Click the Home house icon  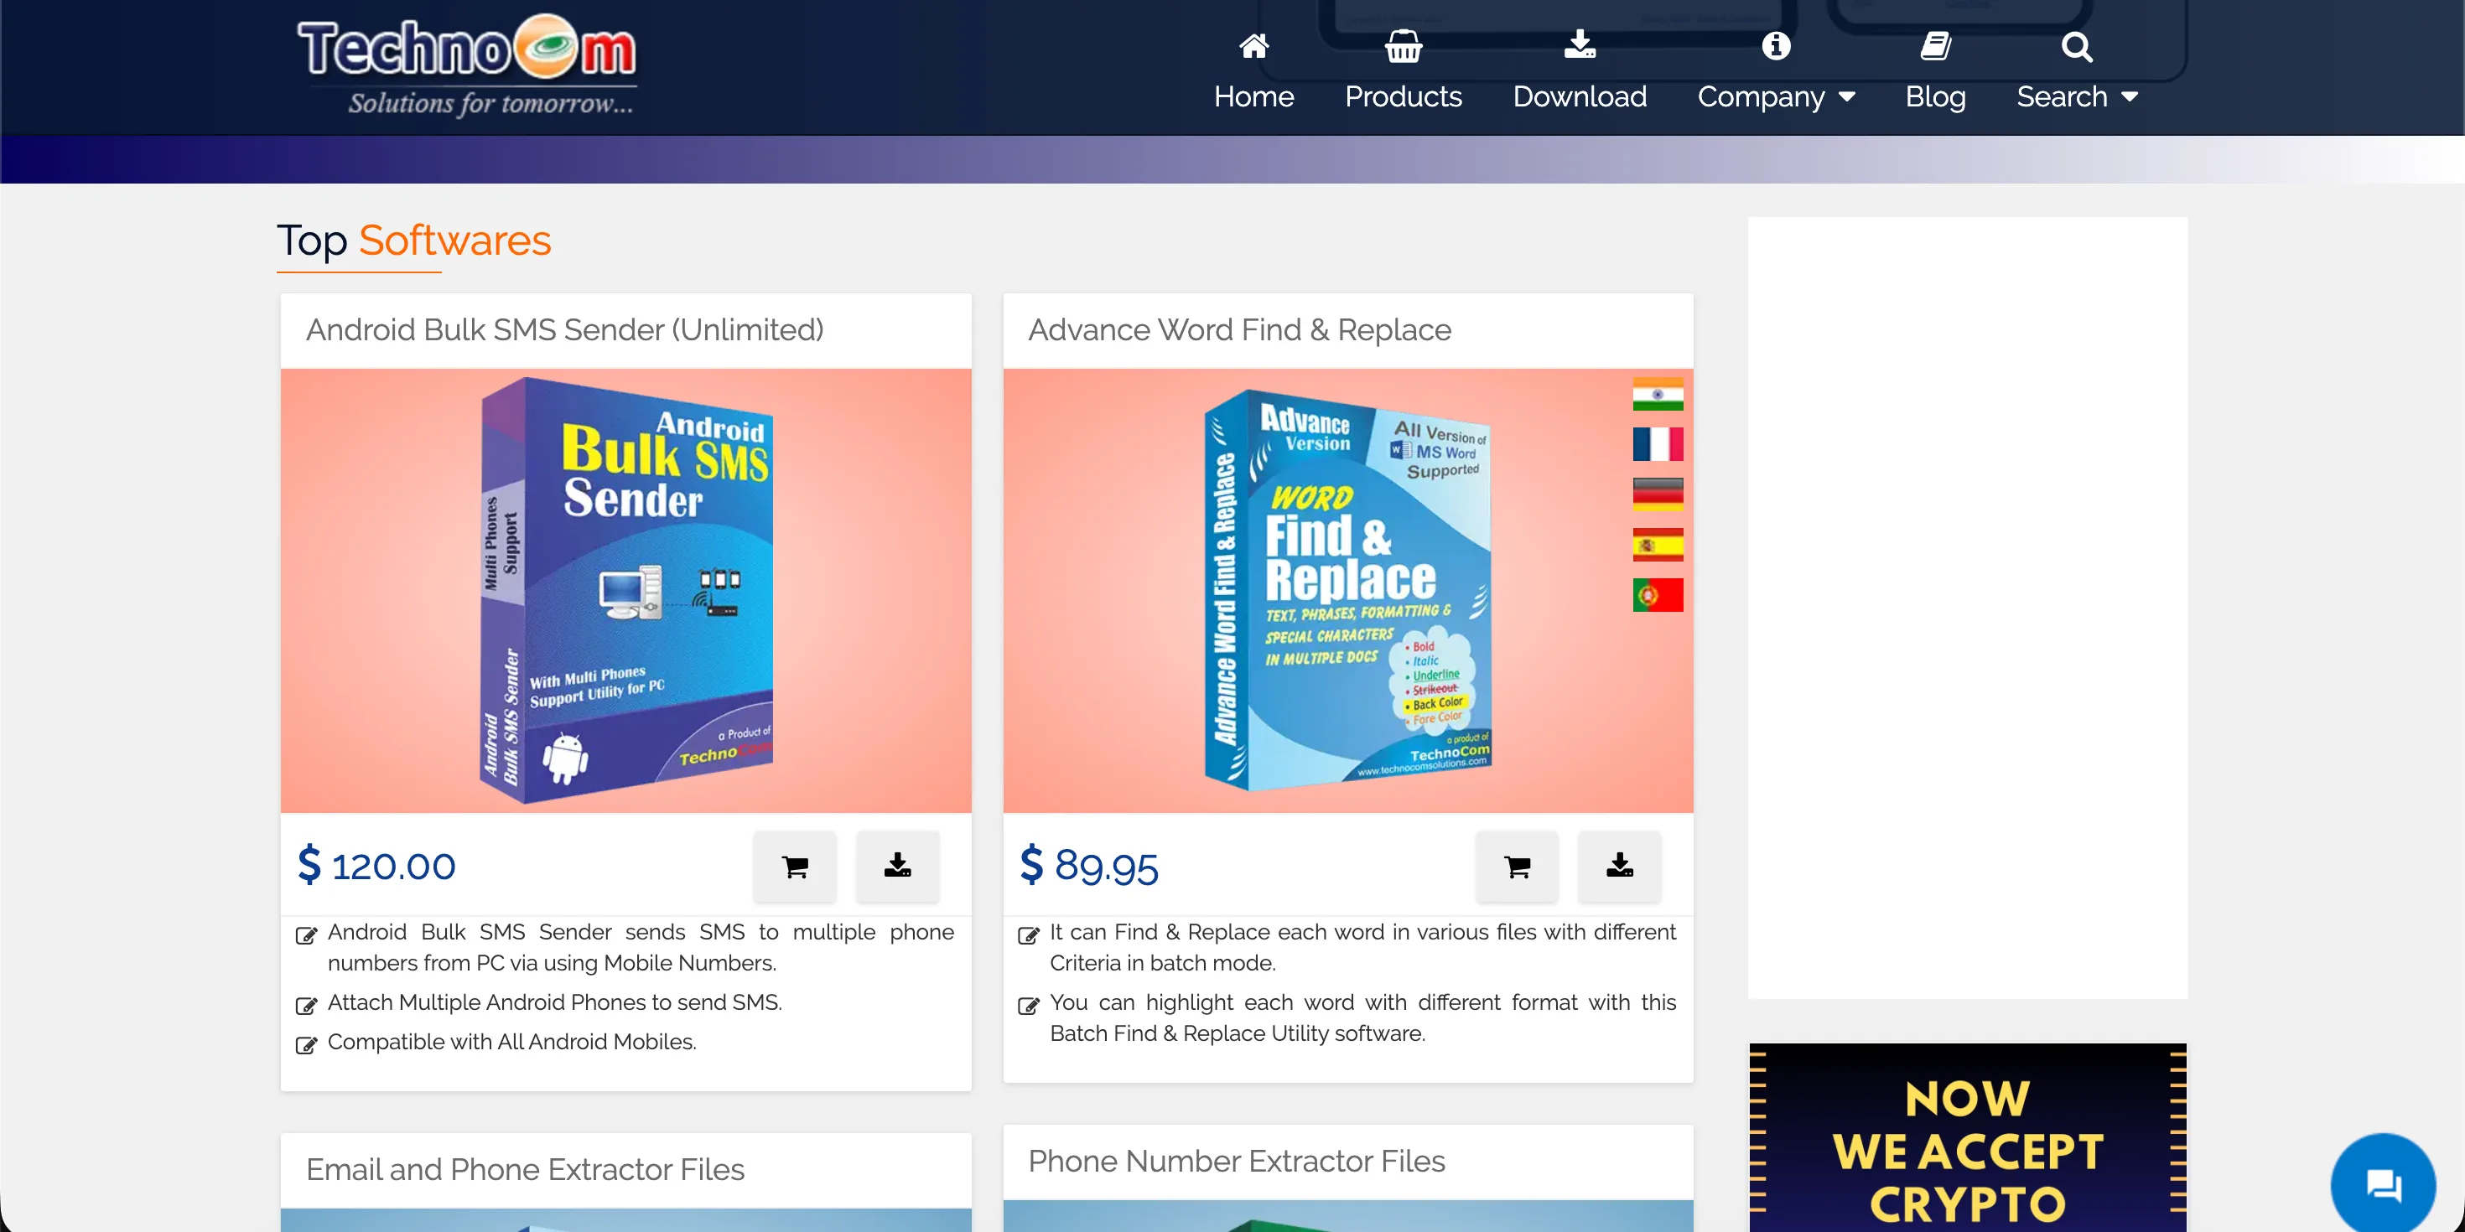tap(1253, 46)
